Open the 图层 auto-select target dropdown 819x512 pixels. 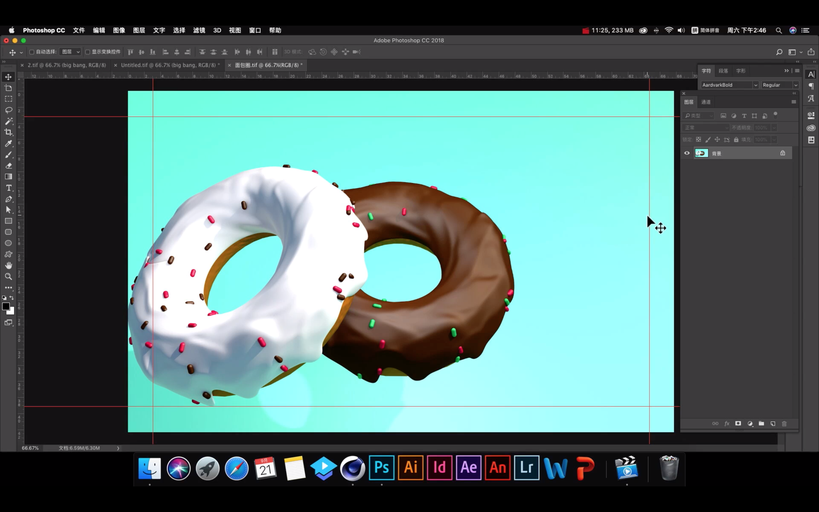pos(71,52)
